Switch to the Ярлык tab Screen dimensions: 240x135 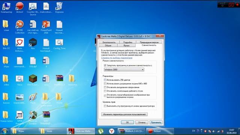pos(126,46)
